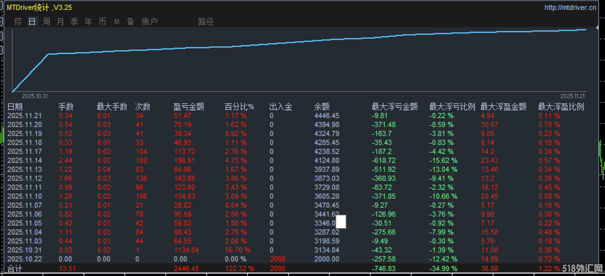Image resolution: width=605 pixels, height=276 pixels.
Task: Click trade count 136
Action: coord(141,178)
